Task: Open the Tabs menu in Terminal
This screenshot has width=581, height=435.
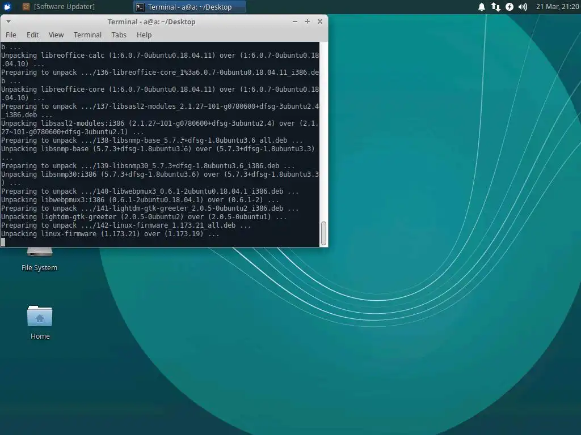Action: (x=119, y=35)
